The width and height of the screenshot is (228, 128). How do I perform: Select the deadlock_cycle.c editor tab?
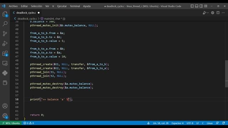coord(26,13)
